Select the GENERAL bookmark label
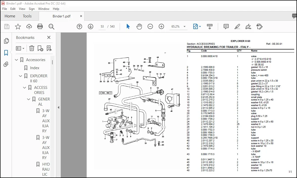The height and width of the screenshot is (178, 297). point(44,102)
